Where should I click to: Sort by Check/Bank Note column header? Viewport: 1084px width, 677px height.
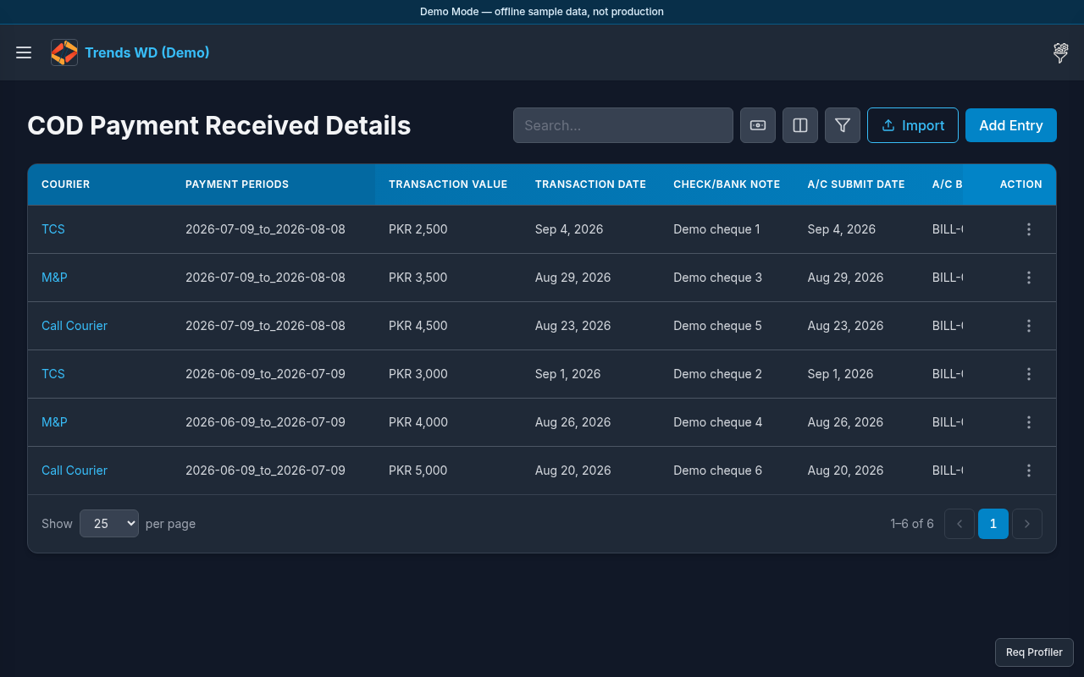pyautogui.click(x=727, y=184)
